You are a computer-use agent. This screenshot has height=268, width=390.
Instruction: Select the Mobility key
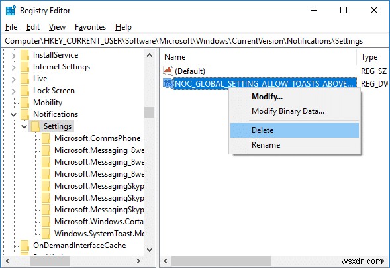coord(48,103)
